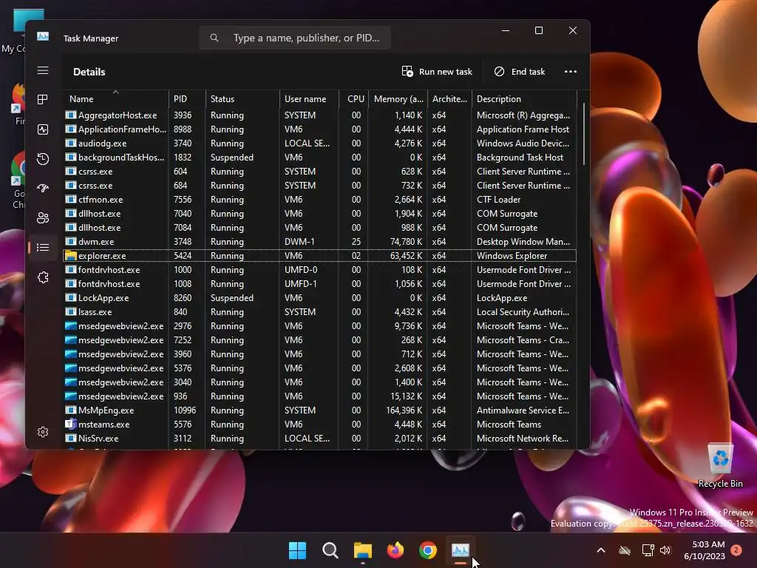Click Windows Explorer description text
Viewport: 757px width, 568px height.
pos(512,255)
